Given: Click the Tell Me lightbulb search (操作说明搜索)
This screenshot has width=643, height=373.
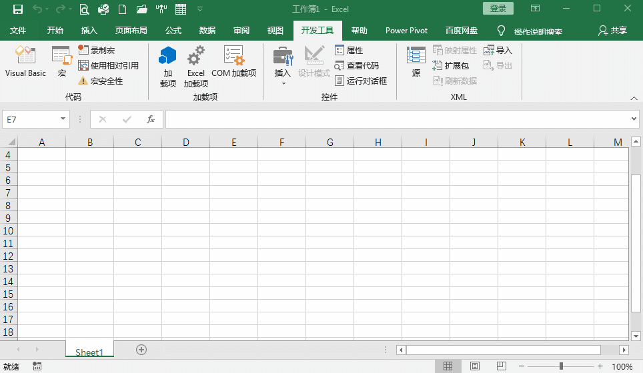Looking at the screenshot, I should (x=530, y=31).
